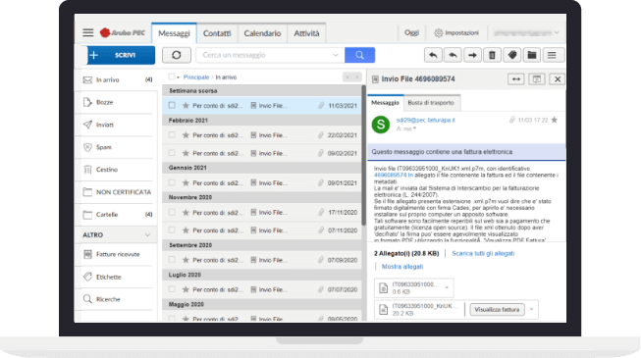Open Impostazioni settings
Image resolution: width=641 pixels, height=358 pixels.
(456, 32)
